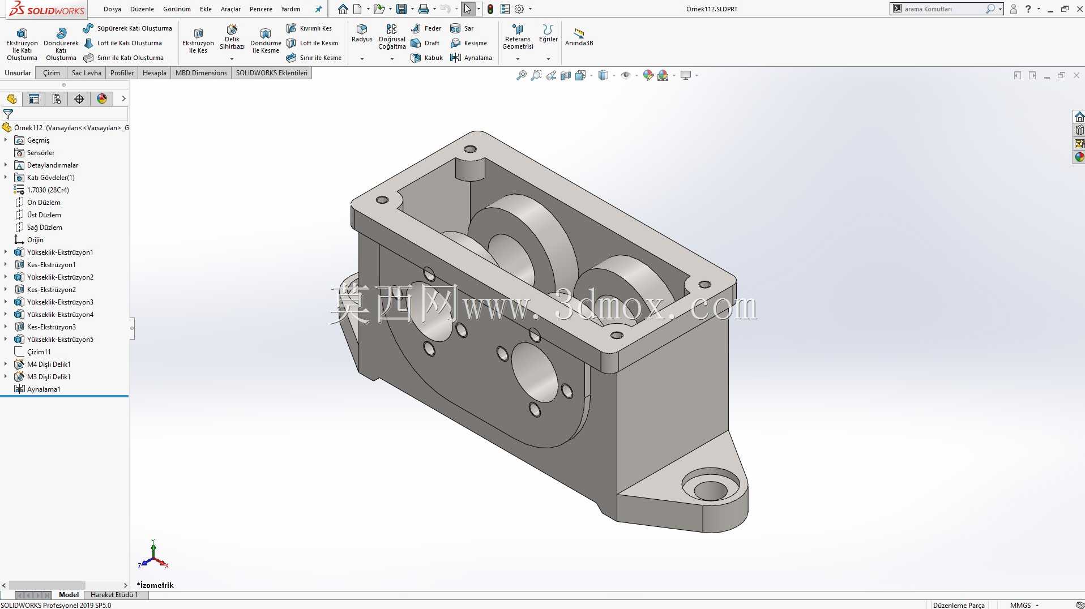The width and height of the screenshot is (1085, 609).
Task: Click the save document icon
Action: click(x=401, y=9)
